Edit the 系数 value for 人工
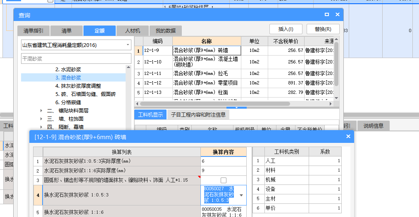This screenshot has height=217, width=419. [x=325, y=161]
